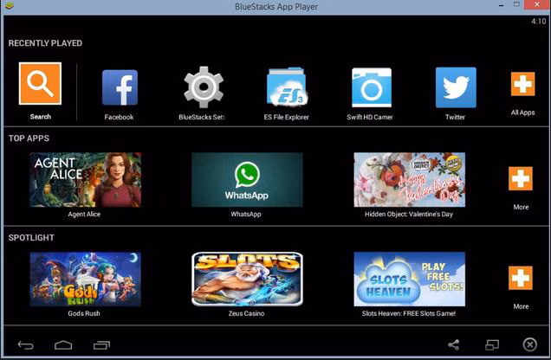The width and height of the screenshot is (551, 360).
Task: Click the All Apps label
Action: 523,112
